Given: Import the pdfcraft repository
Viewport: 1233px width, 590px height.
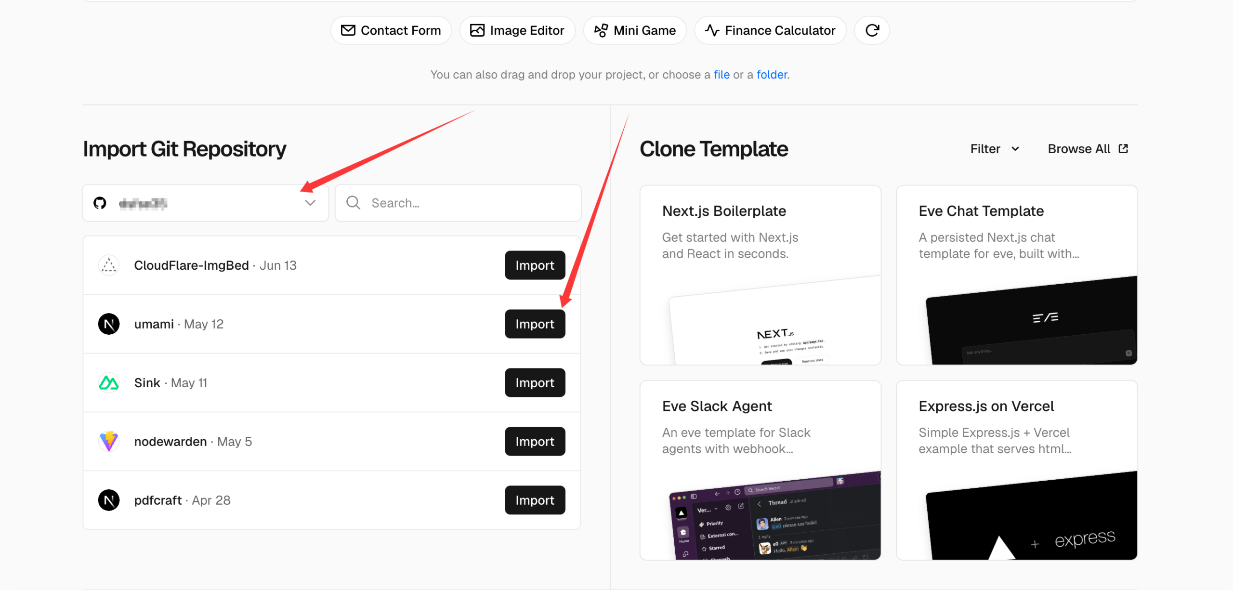Looking at the screenshot, I should pyautogui.click(x=535, y=500).
